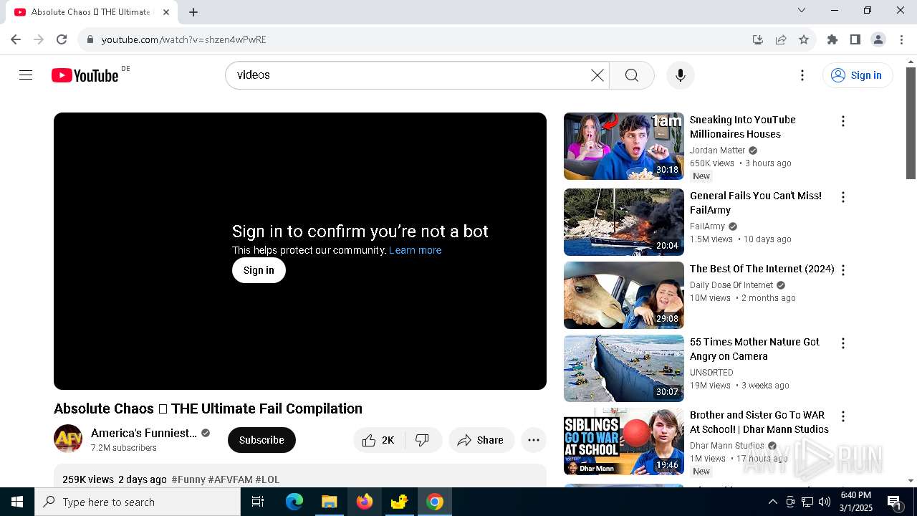
Task: Select the Absolute Chaos browser tab
Action: [x=92, y=12]
